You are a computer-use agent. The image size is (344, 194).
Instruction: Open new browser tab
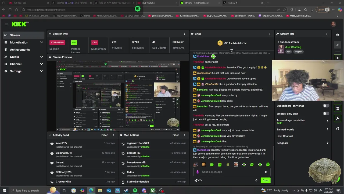click(268, 3)
